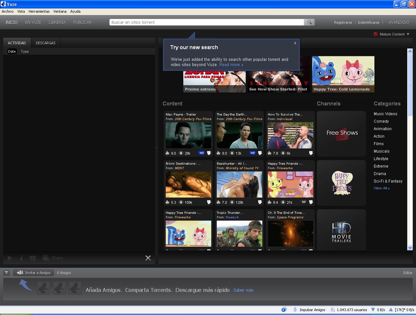
Task: Open the PUBLICAR tab
Action: (x=83, y=22)
